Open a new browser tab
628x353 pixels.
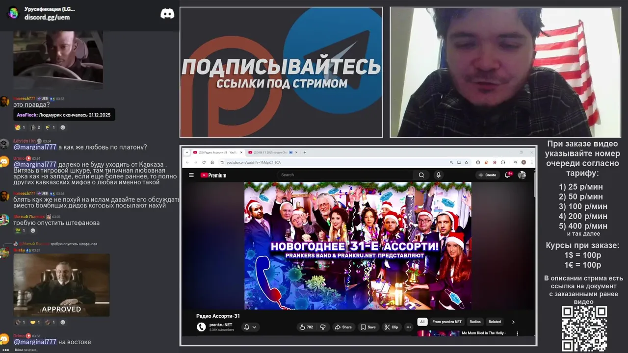[x=305, y=152]
